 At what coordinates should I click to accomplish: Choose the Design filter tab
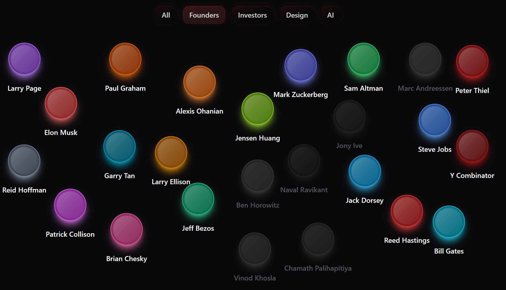pyautogui.click(x=297, y=15)
